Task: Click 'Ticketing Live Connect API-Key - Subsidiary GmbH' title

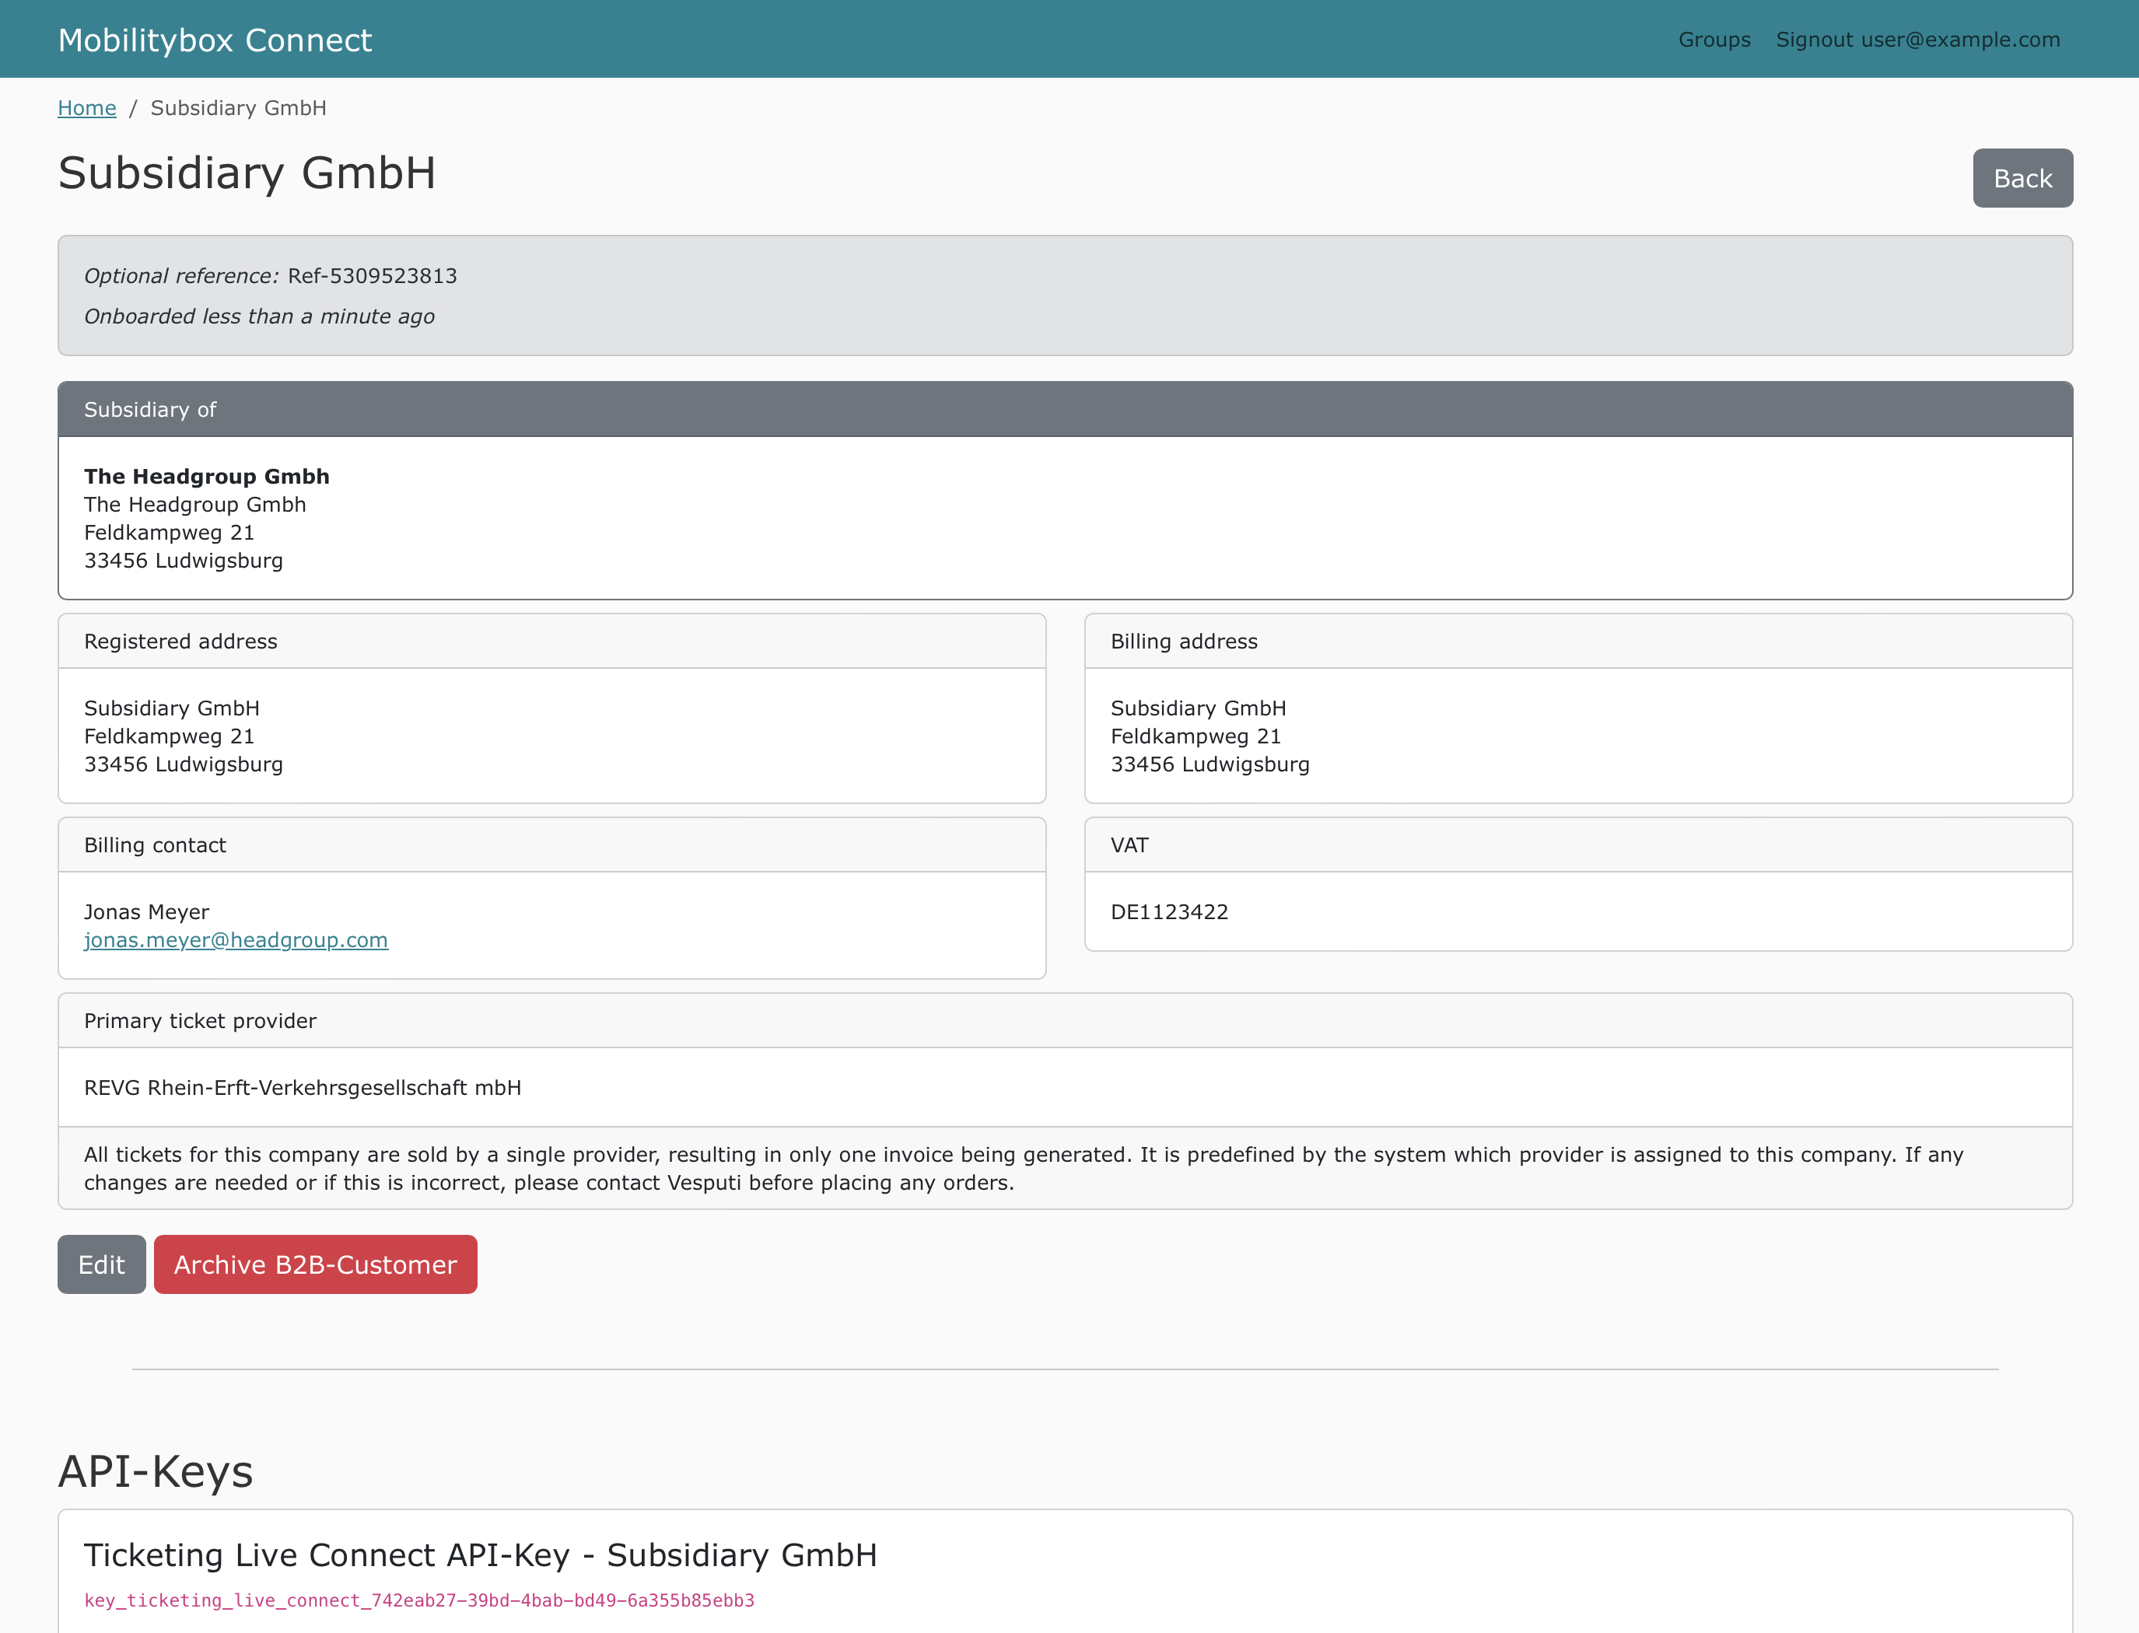Action: 481,1555
